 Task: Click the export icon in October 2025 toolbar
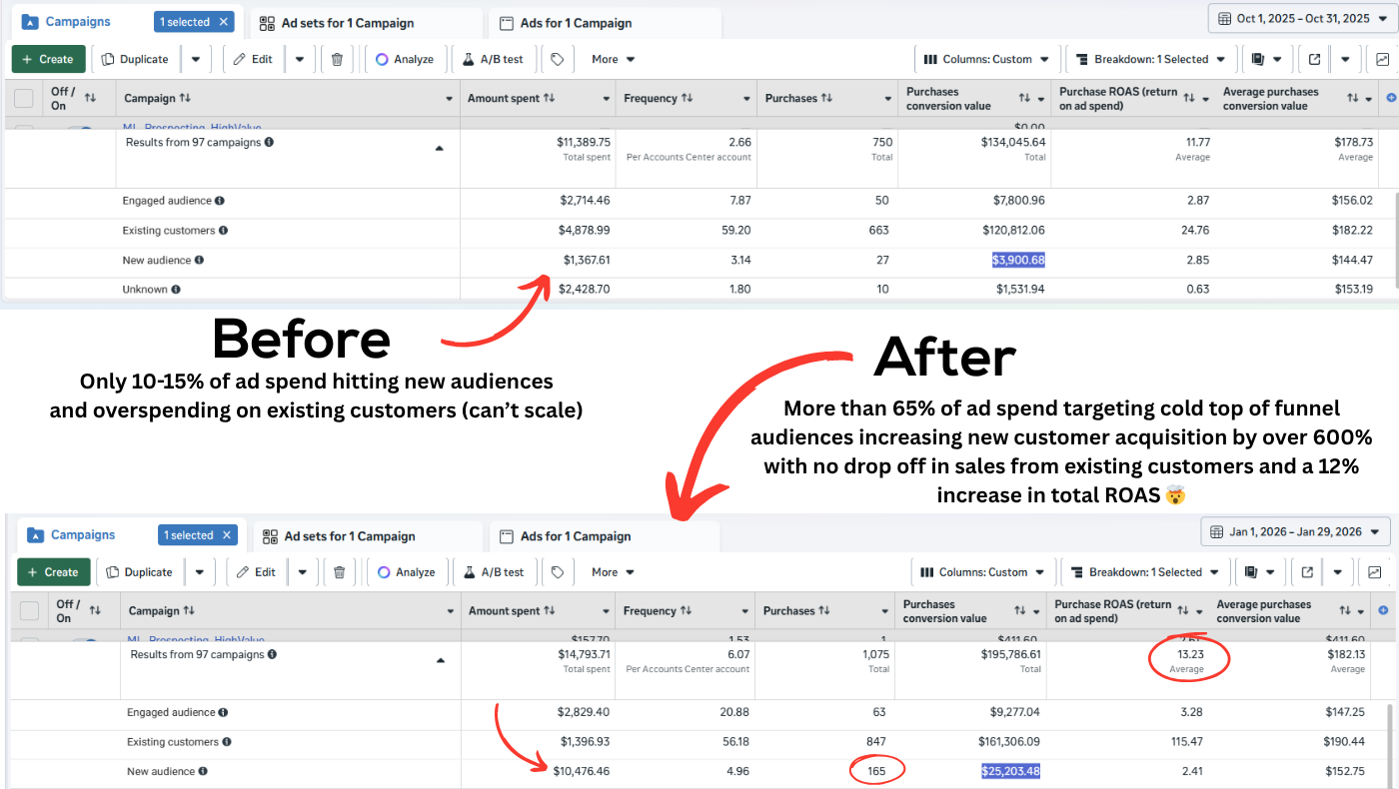coord(1314,59)
